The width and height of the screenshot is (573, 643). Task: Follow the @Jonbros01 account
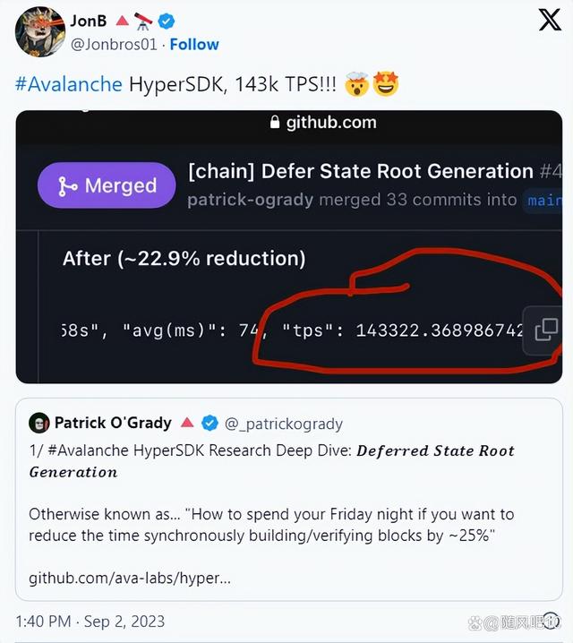[194, 44]
